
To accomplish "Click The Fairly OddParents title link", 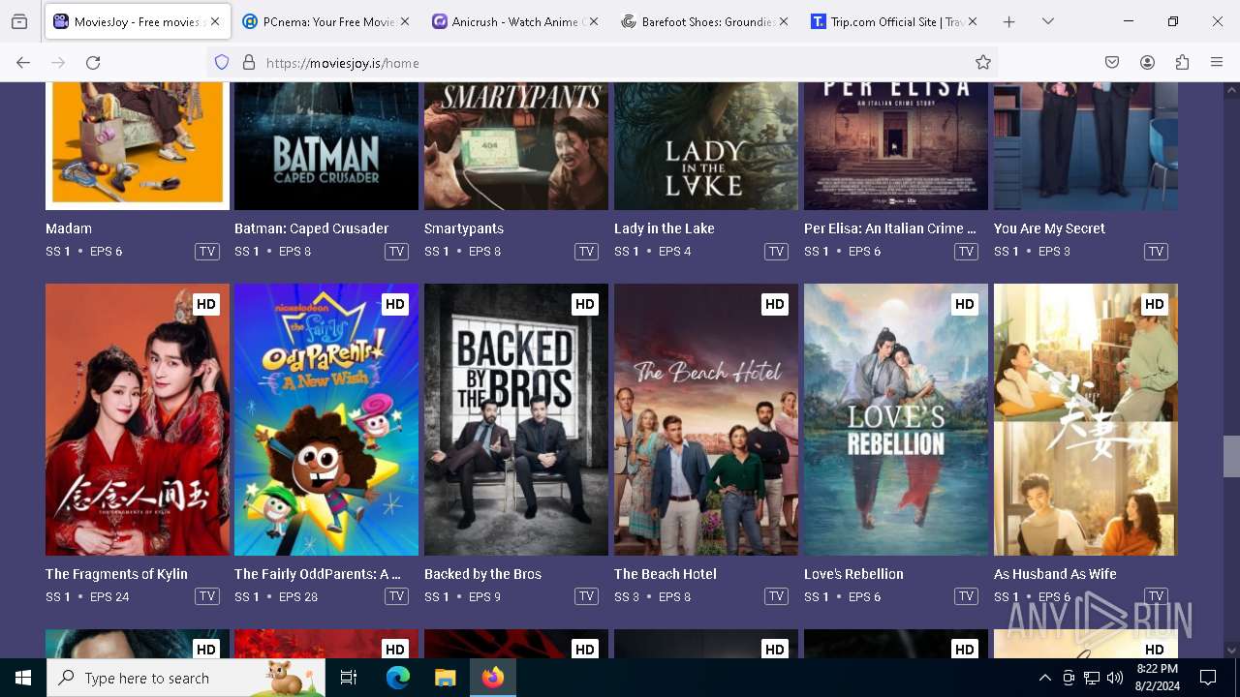I will click(x=318, y=574).
